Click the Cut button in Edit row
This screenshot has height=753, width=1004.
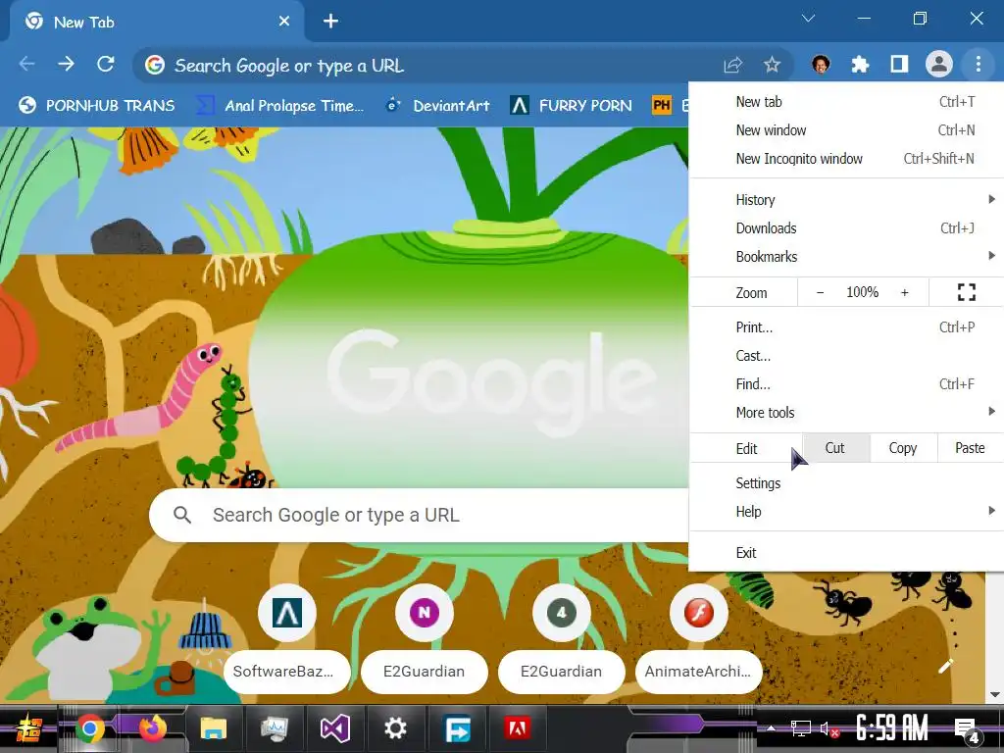pos(835,447)
